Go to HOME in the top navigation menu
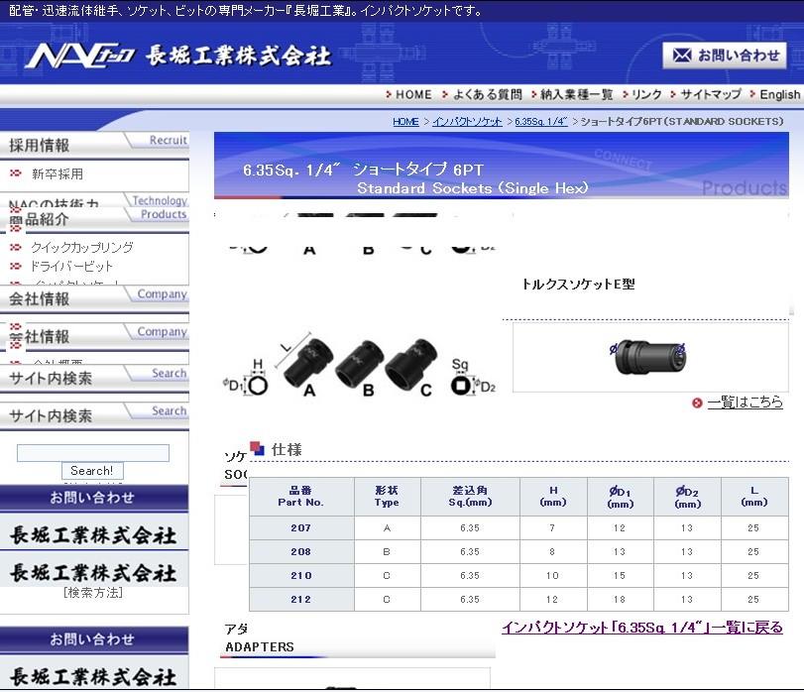The height and width of the screenshot is (692, 804). [413, 95]
